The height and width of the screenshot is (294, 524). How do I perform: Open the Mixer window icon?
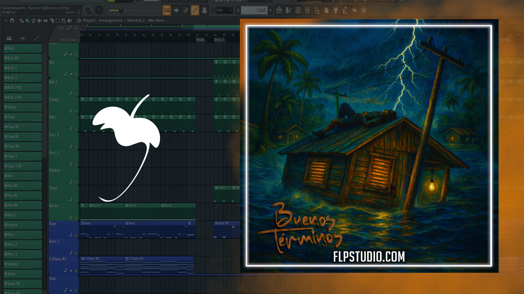[307, 10]
